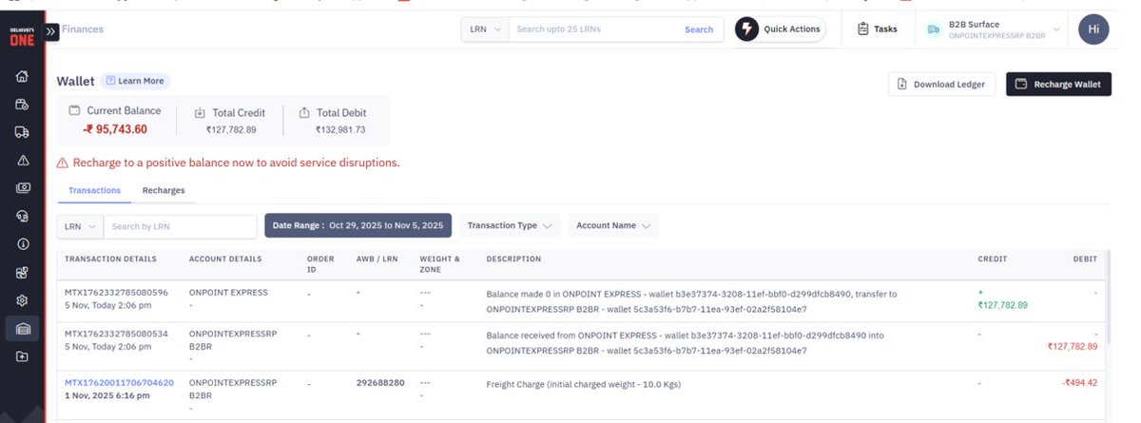Open transaction link MTX1762001170670​4620

pyautogui.click(x=119, y=382)
